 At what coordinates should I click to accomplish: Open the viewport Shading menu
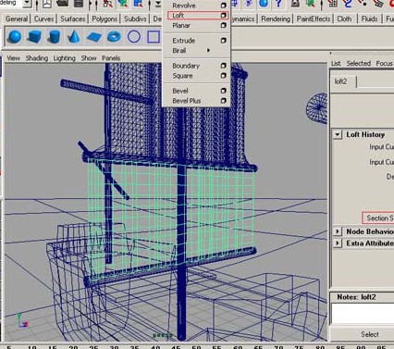pos(37,58)
